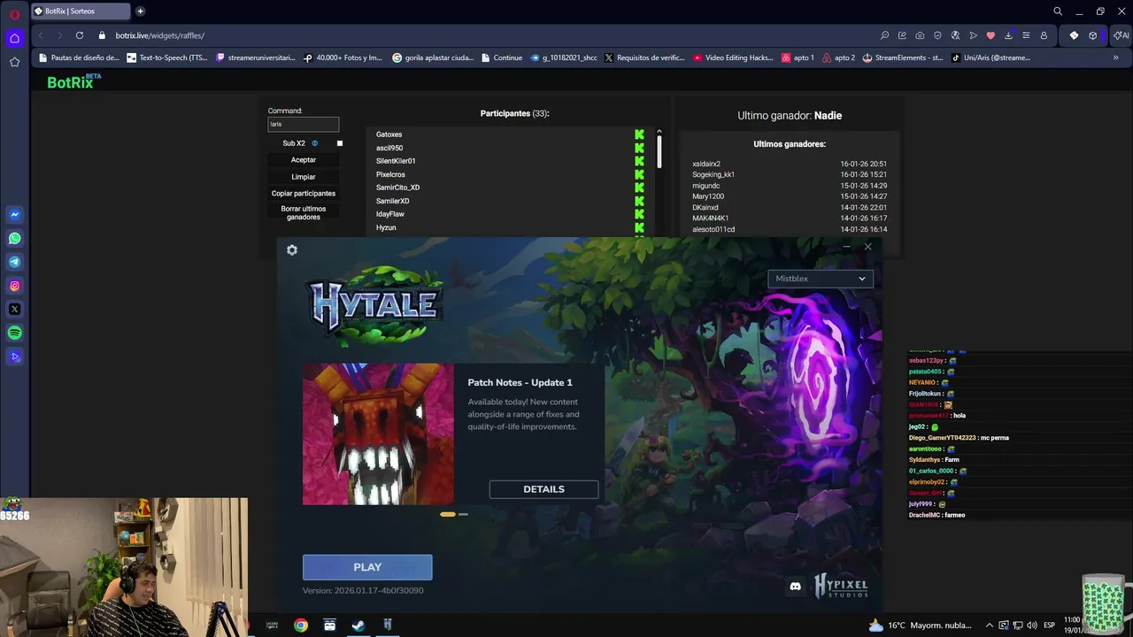Open Video Editing Hacks bookmark

point(733,58)
